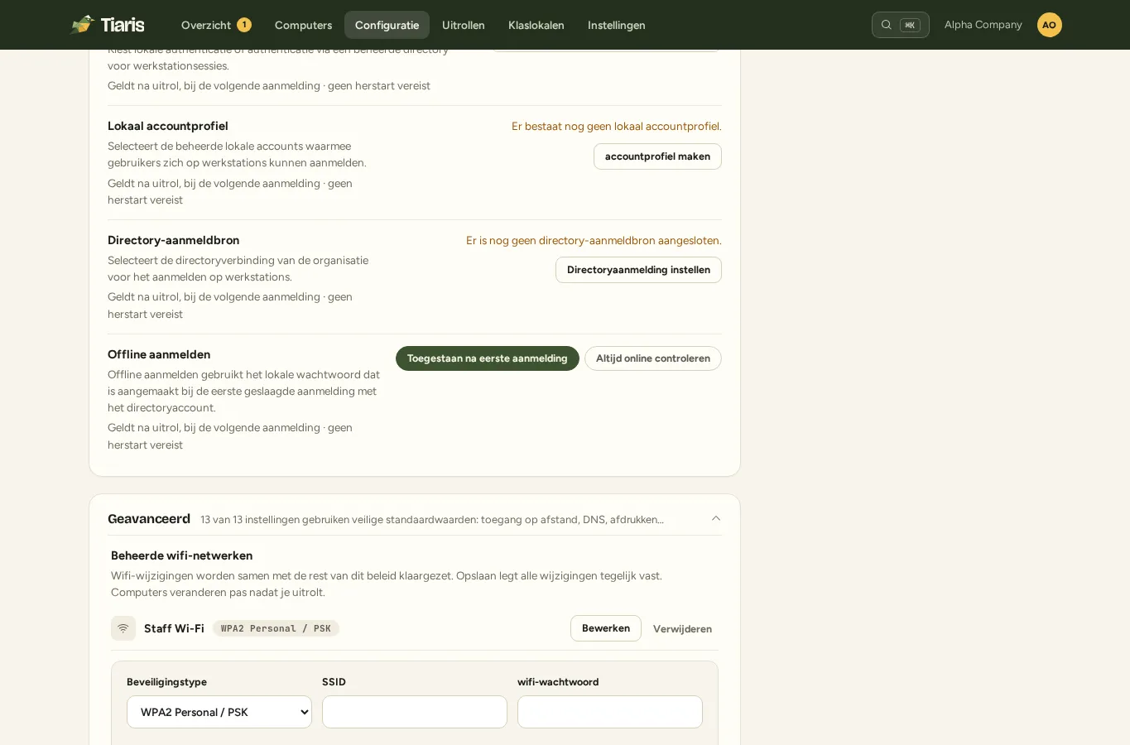Switch to the Configuratie tab

point(387,25)
